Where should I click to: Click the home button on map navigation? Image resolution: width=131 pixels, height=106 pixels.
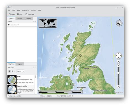point(119,61)
